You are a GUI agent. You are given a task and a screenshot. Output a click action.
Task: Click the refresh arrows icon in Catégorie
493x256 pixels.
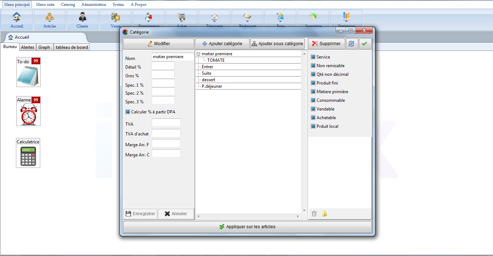(x=351, y=44)
